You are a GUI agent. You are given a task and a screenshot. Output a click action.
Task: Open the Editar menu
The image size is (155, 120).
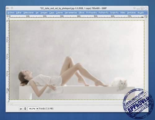click(19, 13)
